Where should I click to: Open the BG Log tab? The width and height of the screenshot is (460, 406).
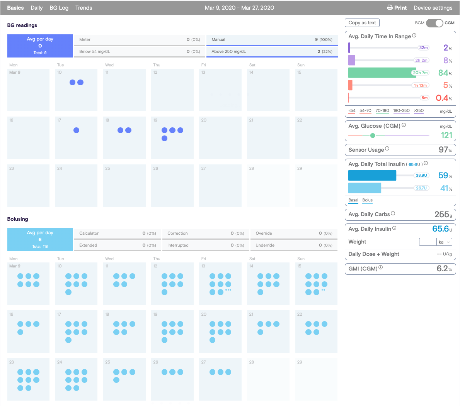59,8
